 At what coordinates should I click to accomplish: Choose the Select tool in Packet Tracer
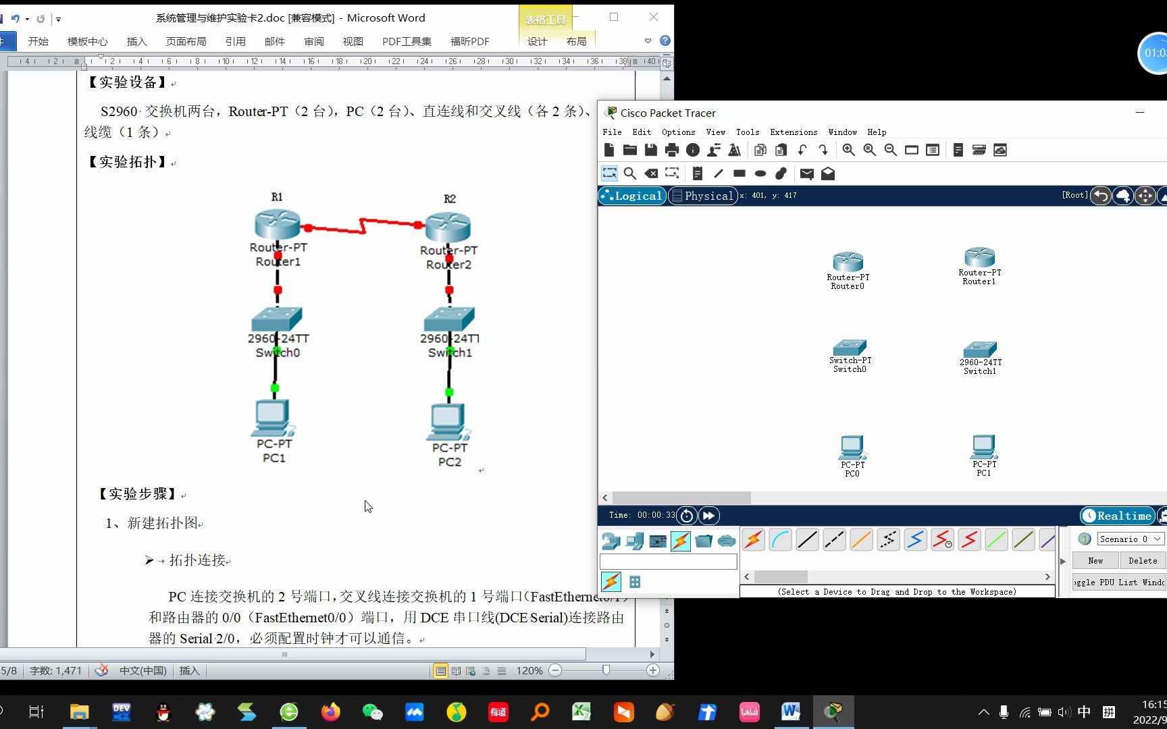coord(609,173)
